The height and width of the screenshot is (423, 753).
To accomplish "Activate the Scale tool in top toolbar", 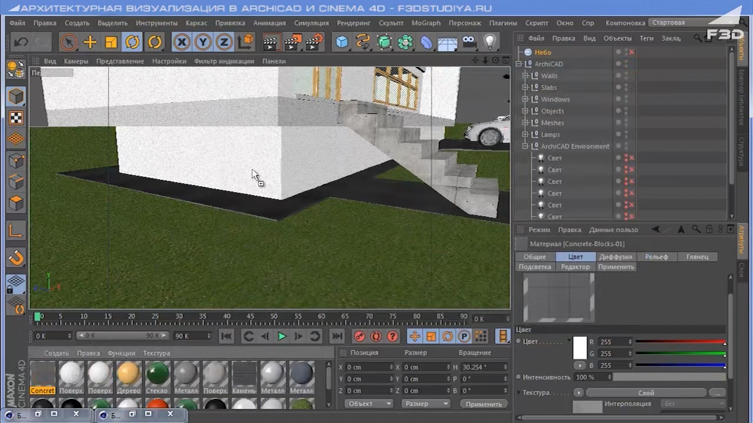I will point(111,42).
